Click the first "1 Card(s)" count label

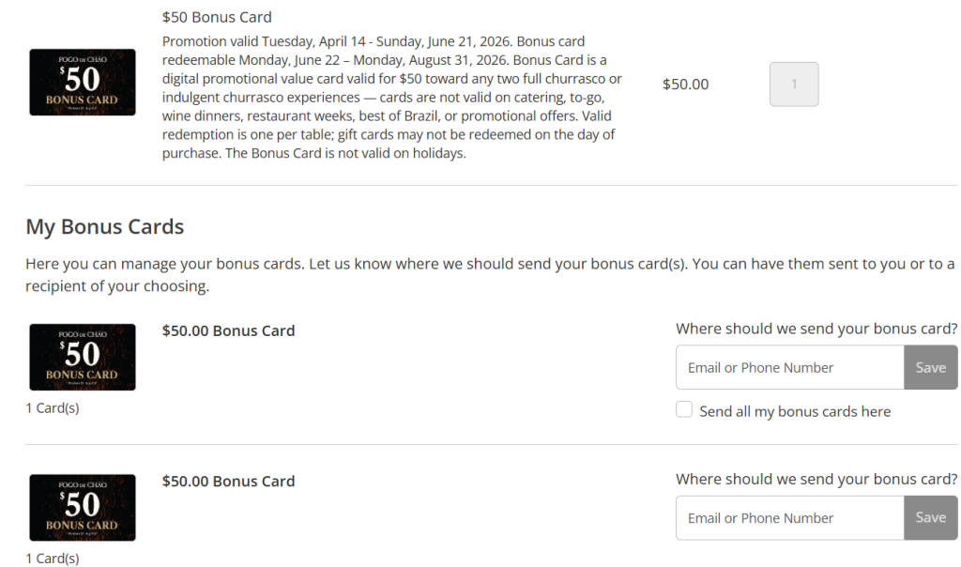click(x=53, y=408)
